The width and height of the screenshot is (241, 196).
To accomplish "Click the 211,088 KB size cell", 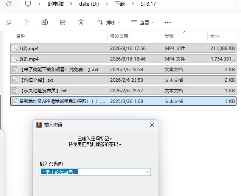I will coord(222,48).
